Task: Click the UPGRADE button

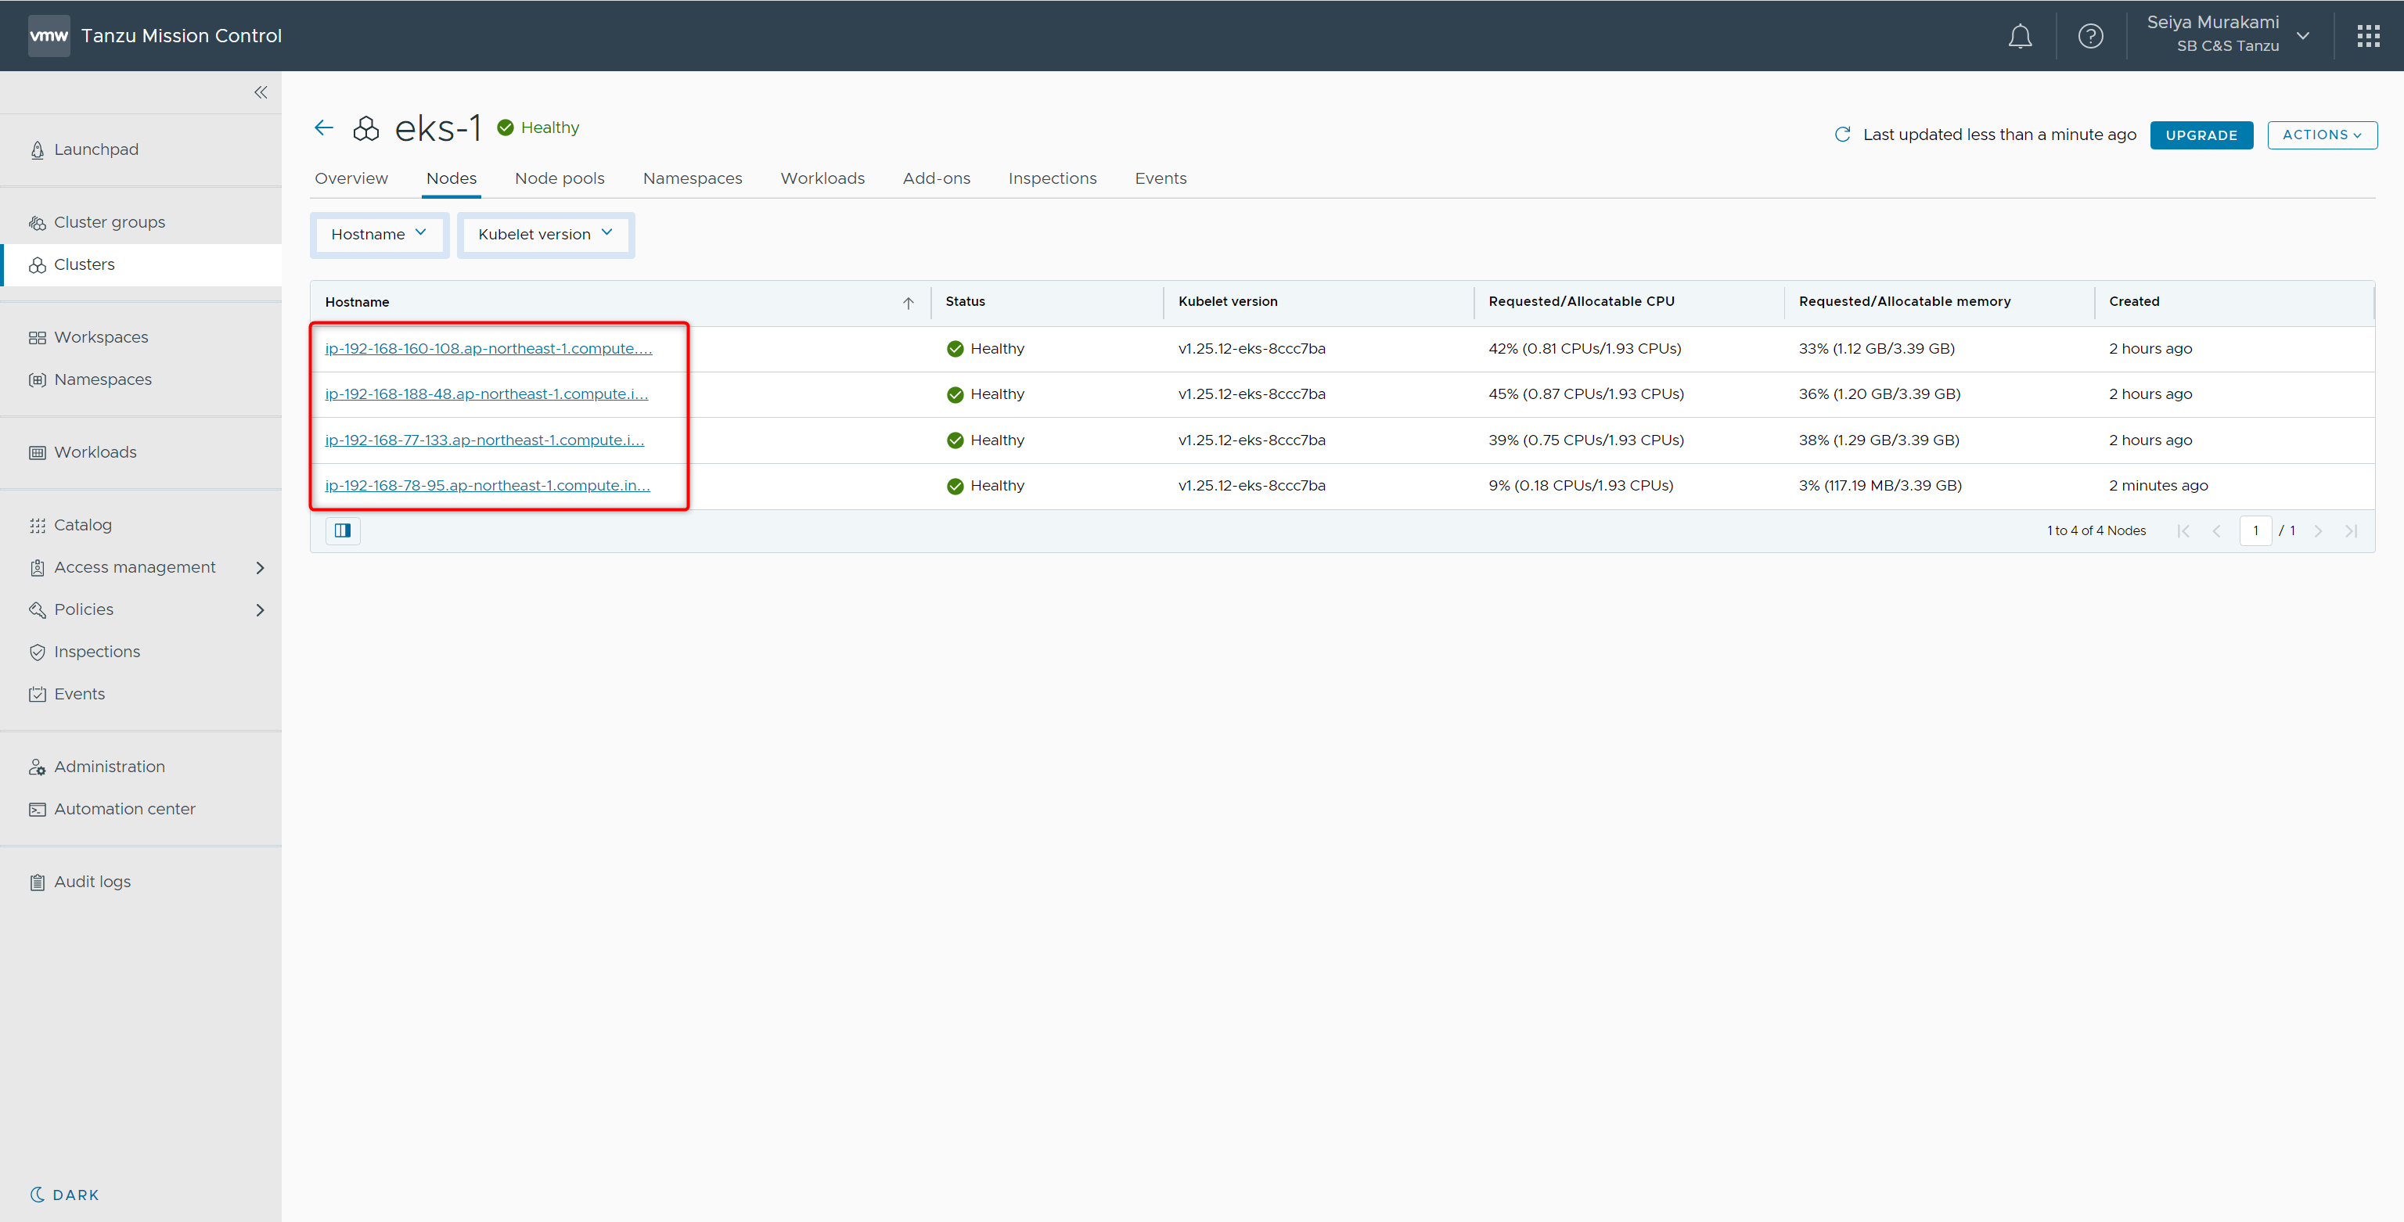Action: [2201, 135]
